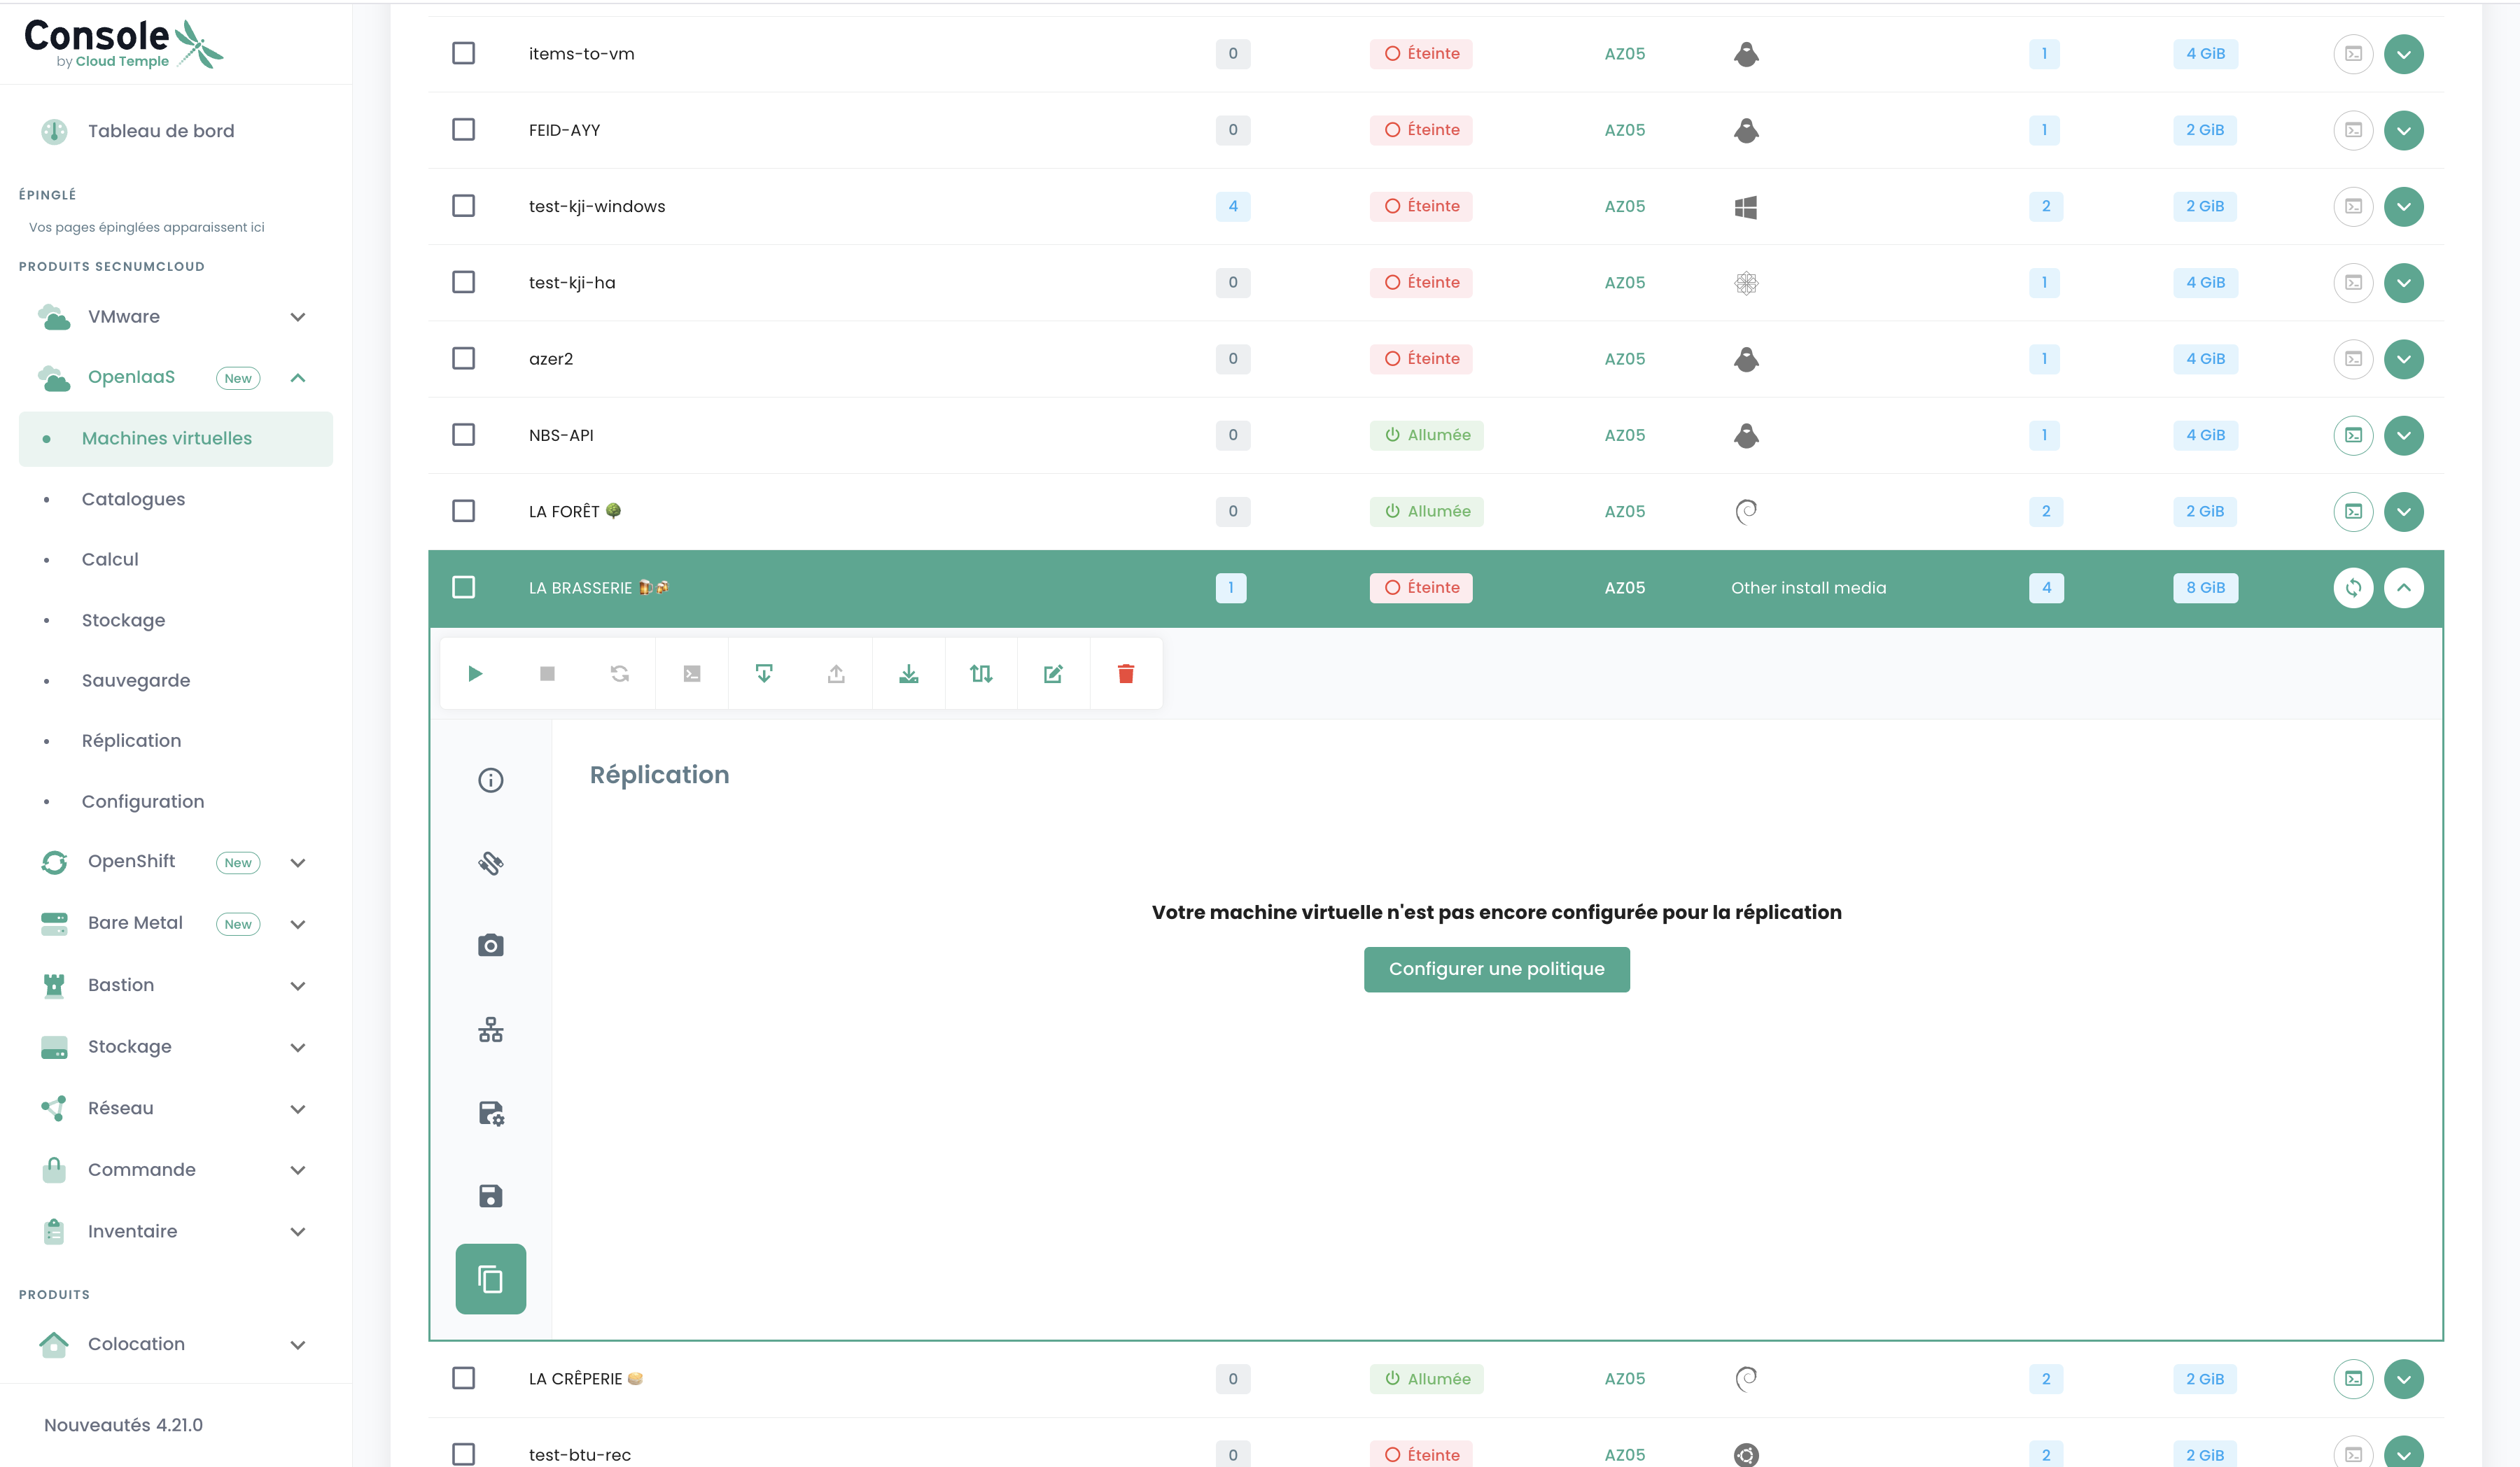Viewport: 2520px width, 1467px height.
Task: Check the items-to-vm row checkbox
Action: click(x=463, y=53)
